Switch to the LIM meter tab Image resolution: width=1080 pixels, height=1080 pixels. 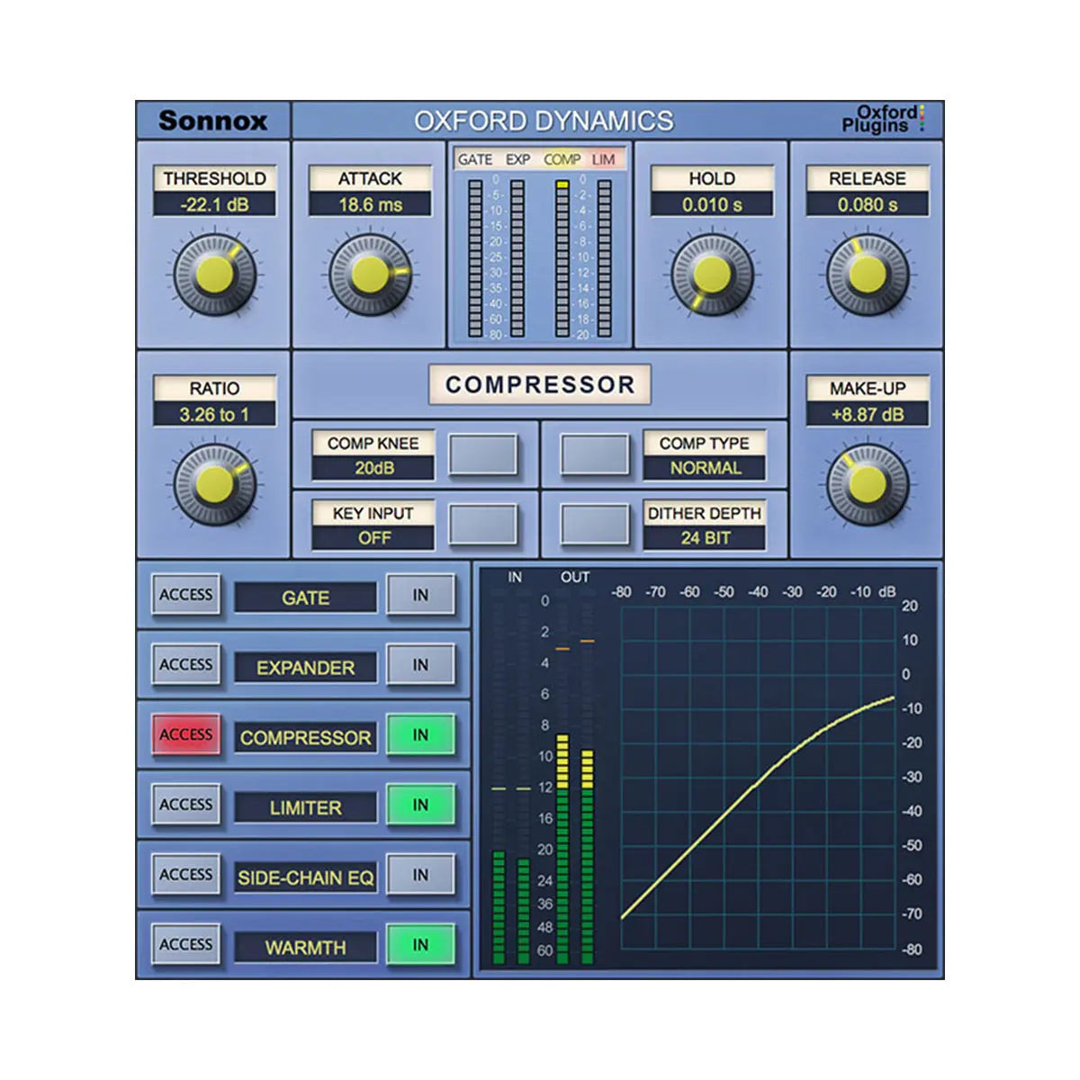point(604,159)
